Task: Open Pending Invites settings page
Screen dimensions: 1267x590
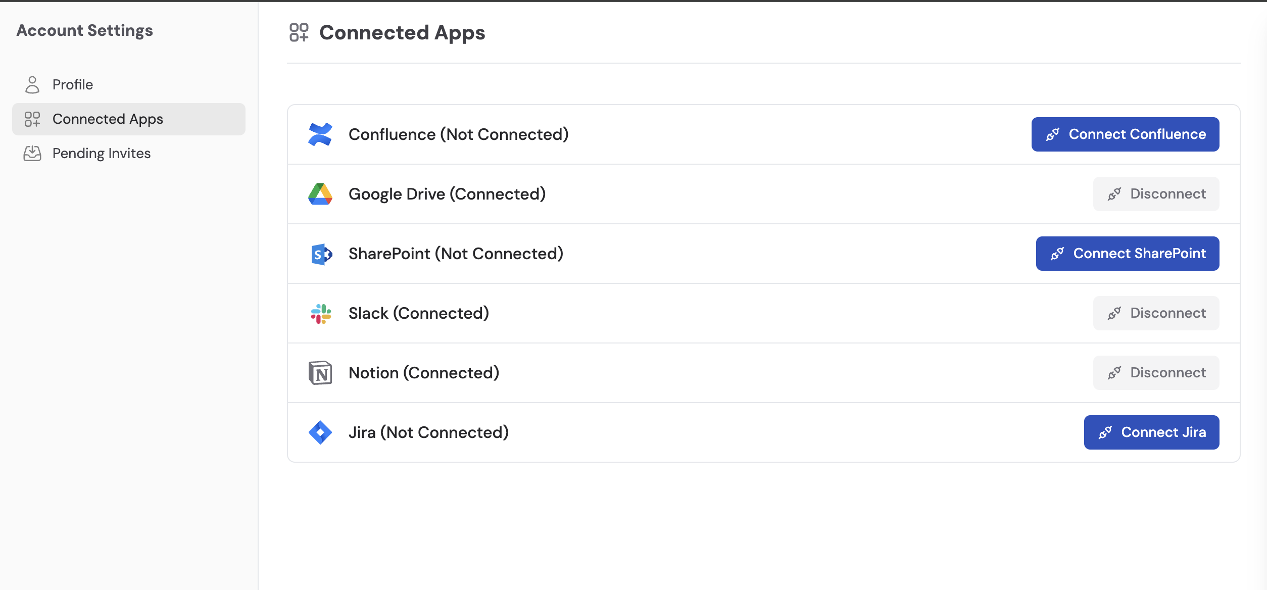Action: (x=101, y=153)
